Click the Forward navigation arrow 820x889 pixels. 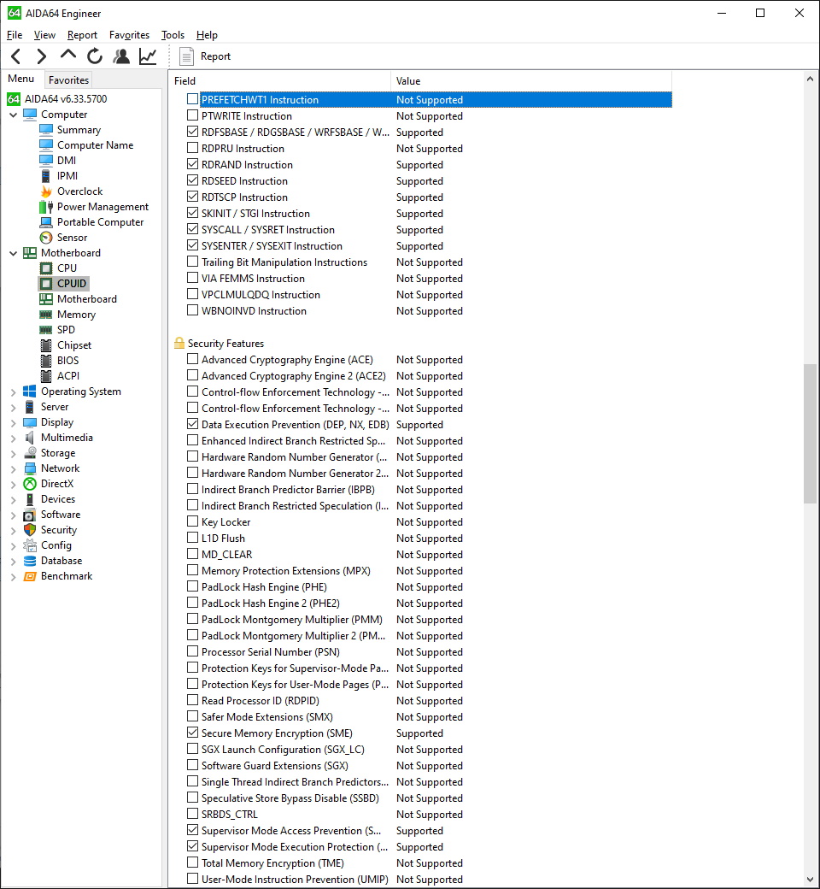point(41,56)
